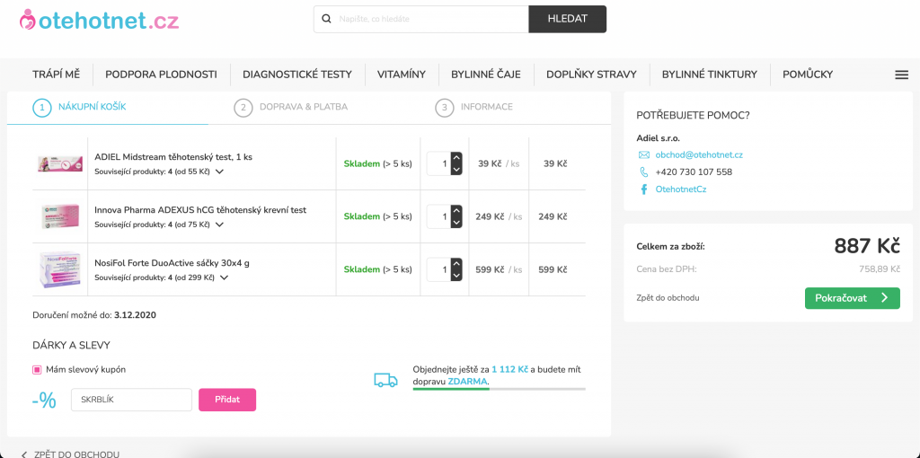Click the delivery truck icon
The width and height of the screenshot is (920, 458).
tap(385, 380)
